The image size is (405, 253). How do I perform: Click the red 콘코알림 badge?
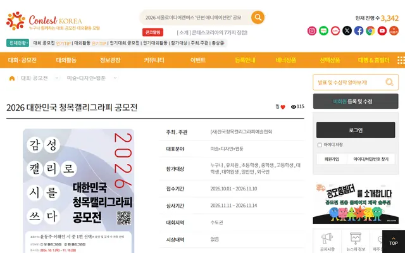click(153, 32)
